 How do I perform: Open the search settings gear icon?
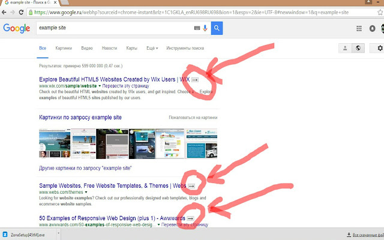(380, 48)
